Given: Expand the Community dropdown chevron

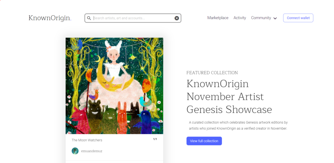Looking at the screenshot, I should click(x=275, y=18).
